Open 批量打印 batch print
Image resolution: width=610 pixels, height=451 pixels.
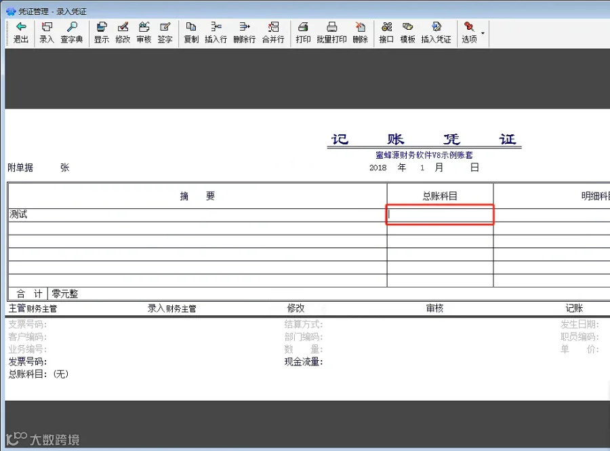point(331,33)
